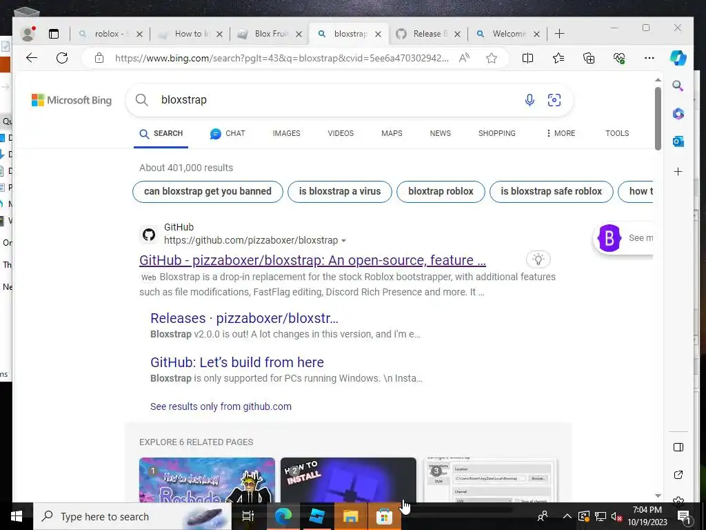
Task: Open the Windows Start menu
Action: click(x=17, y=516)
